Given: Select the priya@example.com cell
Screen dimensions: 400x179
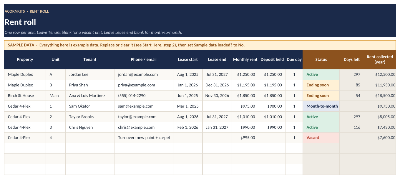Looking at the screenshot, I should tap(144, 85).
